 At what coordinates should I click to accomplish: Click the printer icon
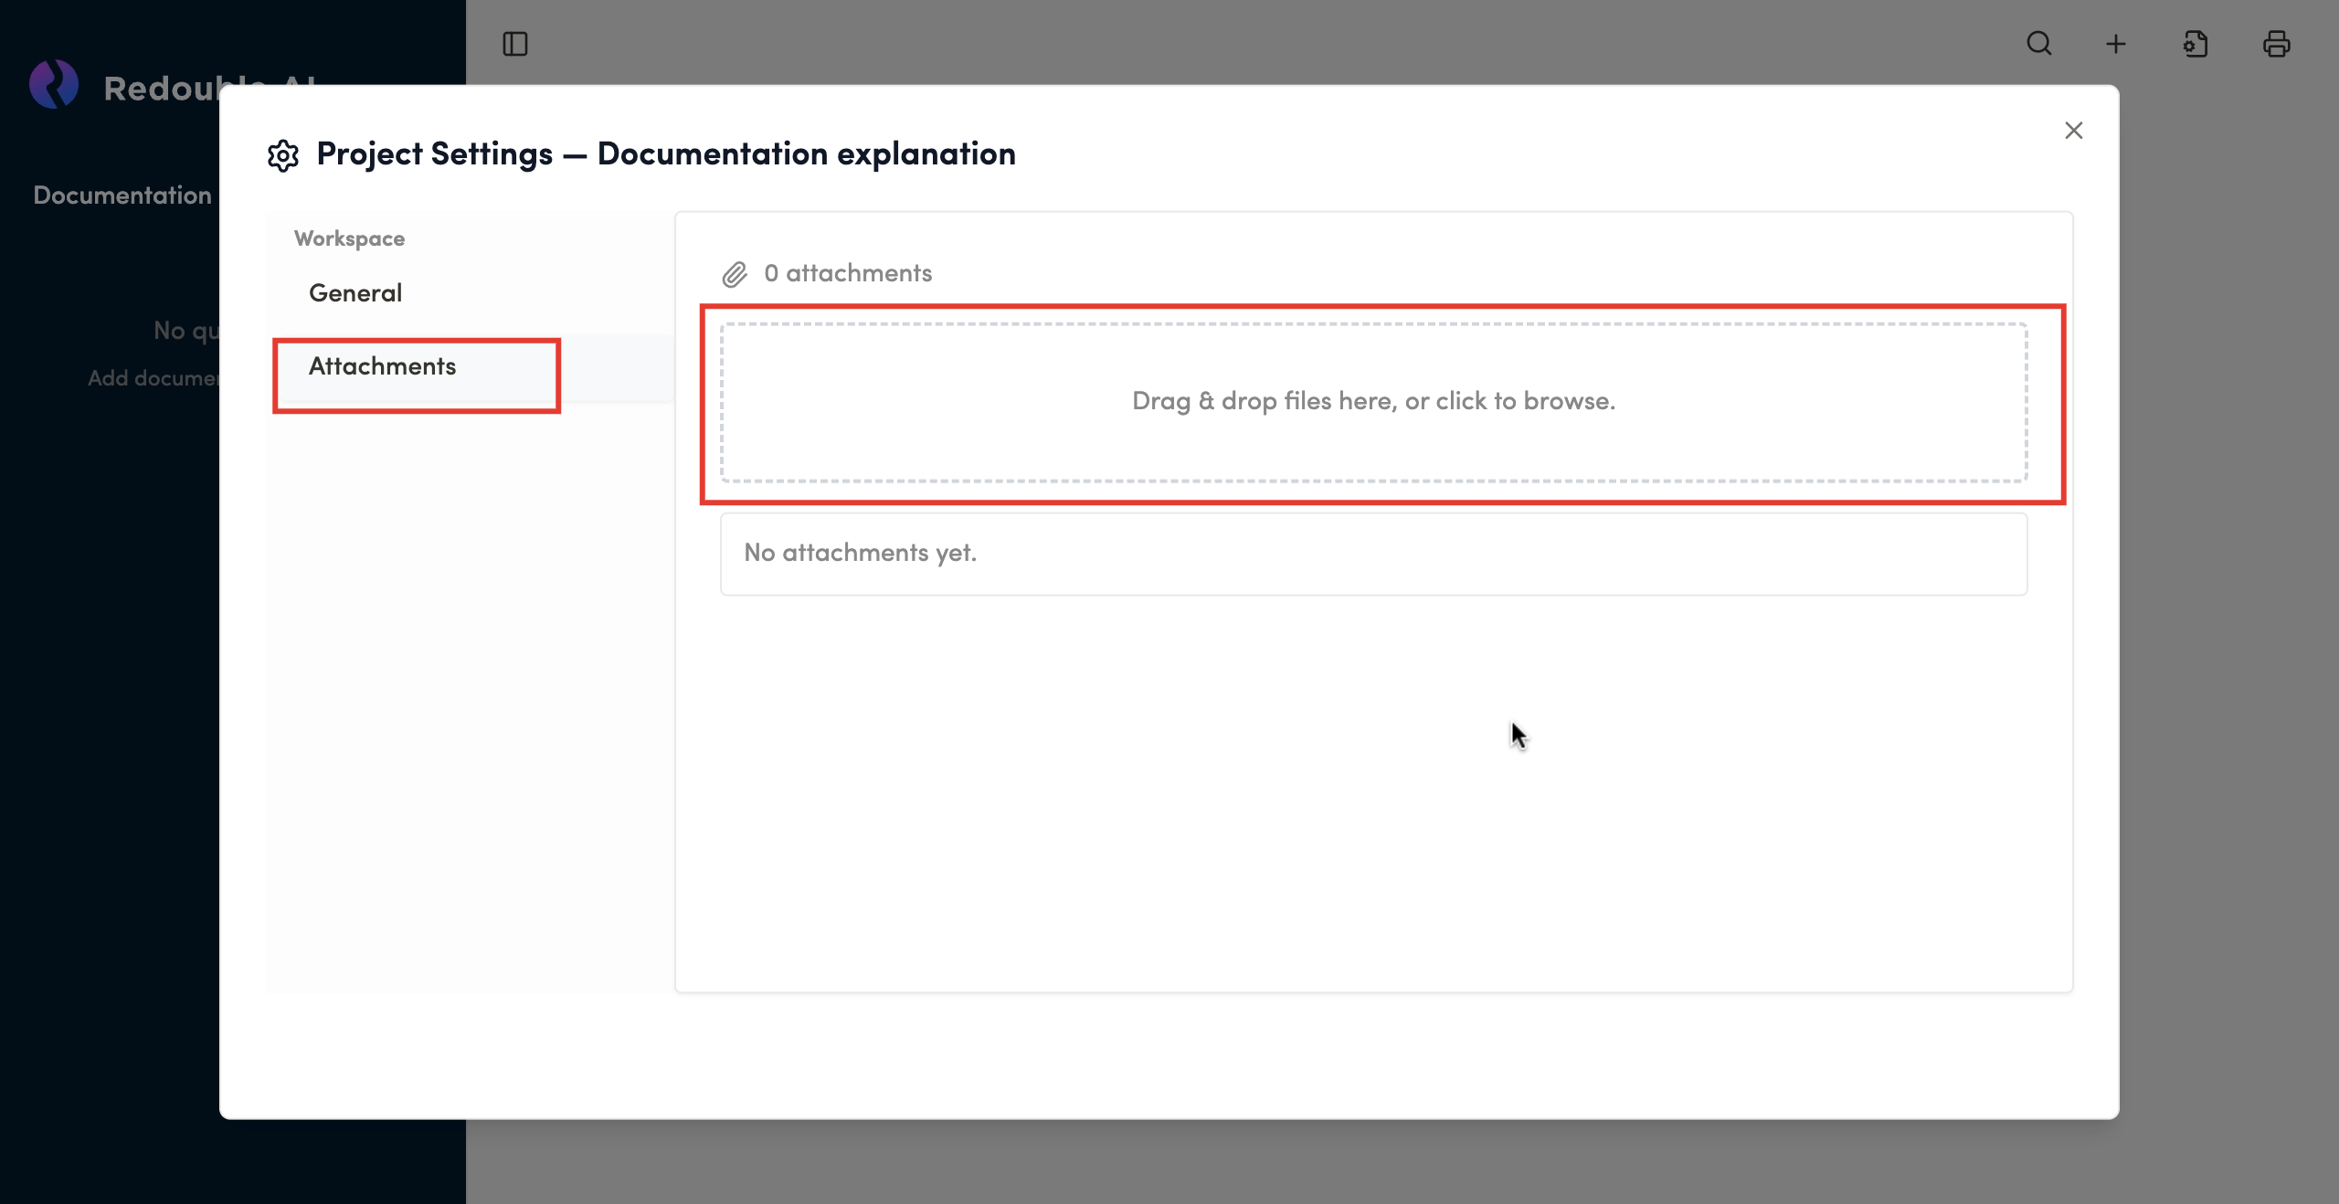click(2276, 44)
